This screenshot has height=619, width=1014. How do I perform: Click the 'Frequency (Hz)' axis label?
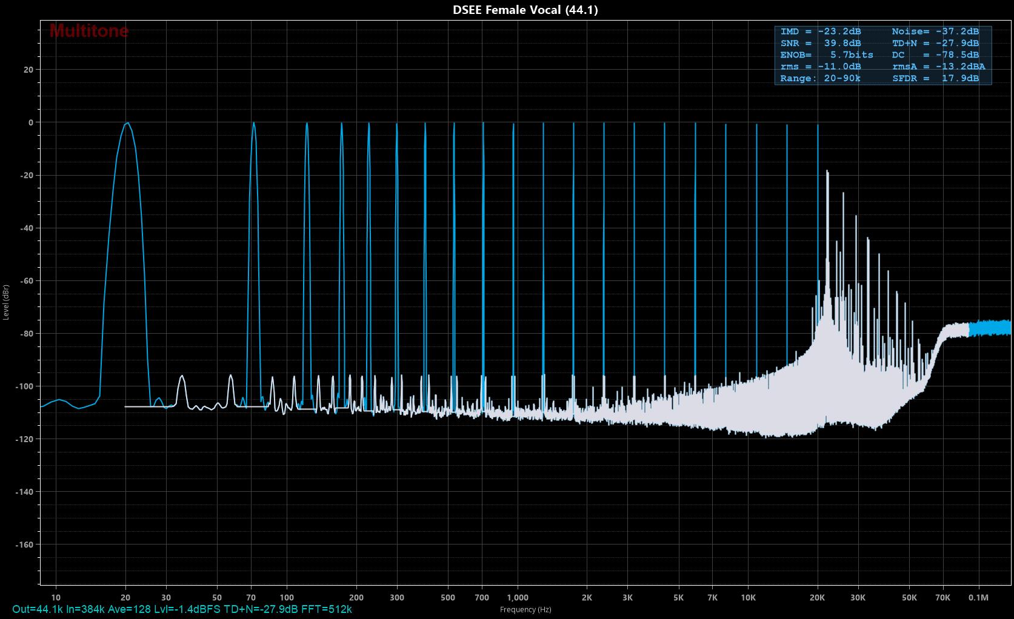coord(525,610)
